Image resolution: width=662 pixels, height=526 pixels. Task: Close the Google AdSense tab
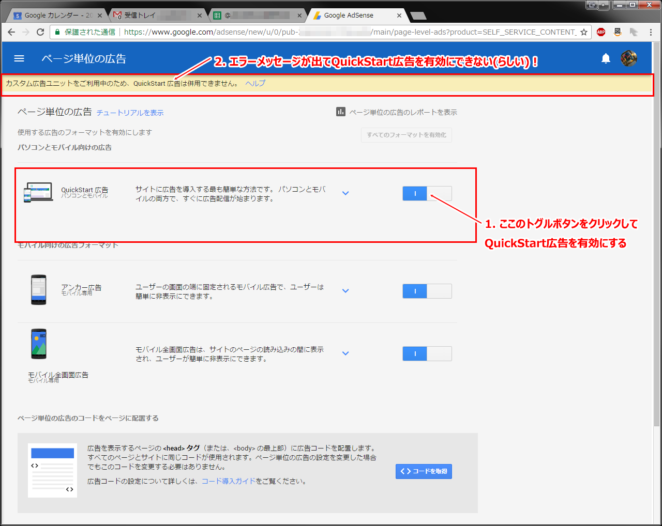pyautogui.click(x=399, y=16)
